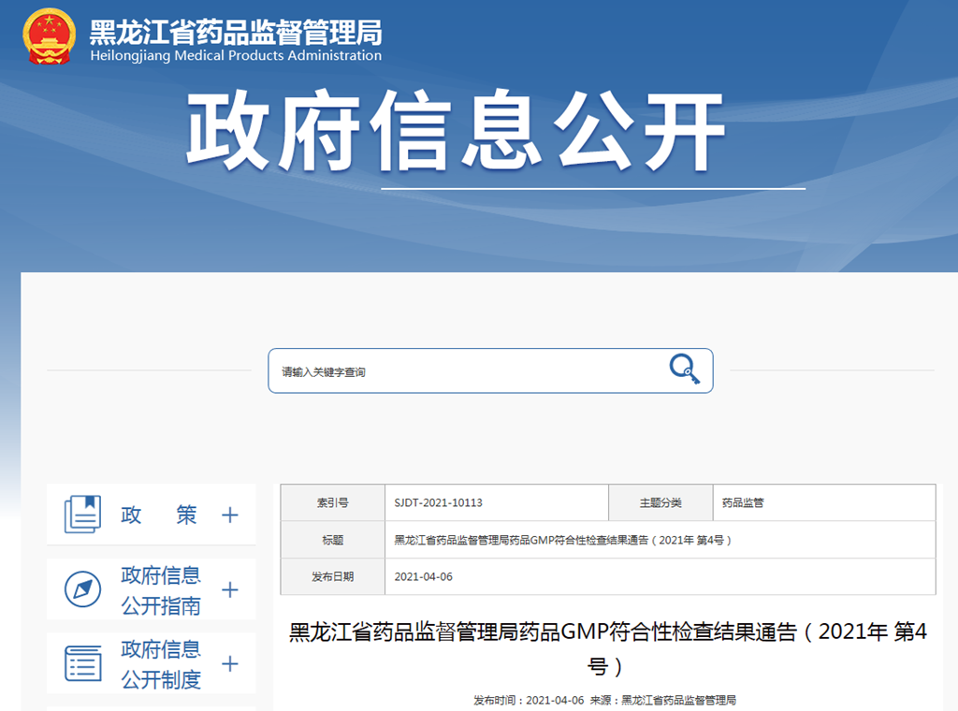The image size is (958, 711).
Task: Click the search magnifier icon
Action: [x=684, y=369]
